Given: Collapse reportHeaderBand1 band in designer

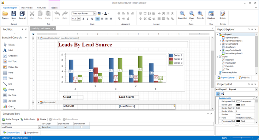Looking at the screenshot, I should click(x=38, y=38).
